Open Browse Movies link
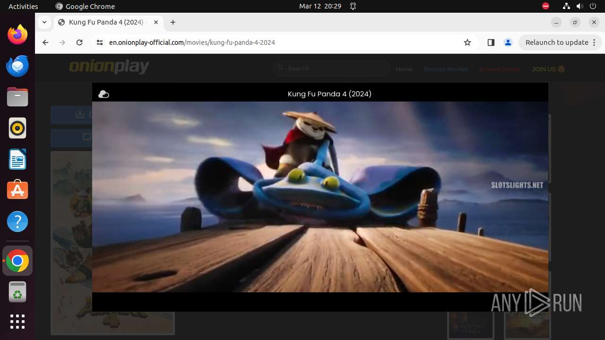Viewport: 605px width, 340px height. click(x=446, y=69)
